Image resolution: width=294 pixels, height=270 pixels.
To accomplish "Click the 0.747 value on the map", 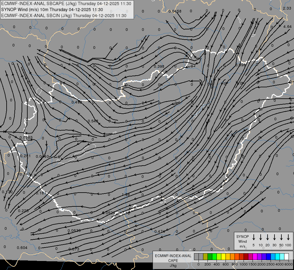I will [25, 174].
